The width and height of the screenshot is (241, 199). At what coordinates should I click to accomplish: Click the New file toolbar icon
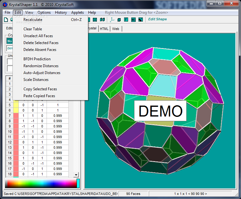pos(6,20)
